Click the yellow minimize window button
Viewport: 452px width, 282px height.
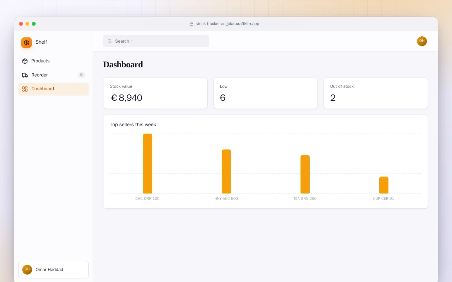pos(27,24)
